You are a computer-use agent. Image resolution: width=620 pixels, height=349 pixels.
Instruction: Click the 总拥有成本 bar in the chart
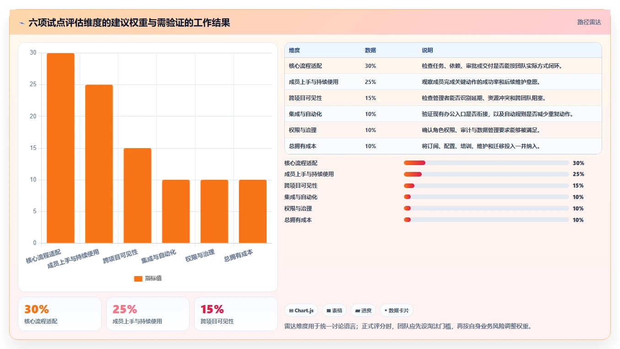click(x=253, y=211)
